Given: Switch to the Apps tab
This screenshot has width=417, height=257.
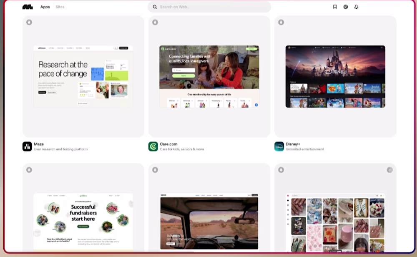Looking at the screenshot, I should coord(45,7).
